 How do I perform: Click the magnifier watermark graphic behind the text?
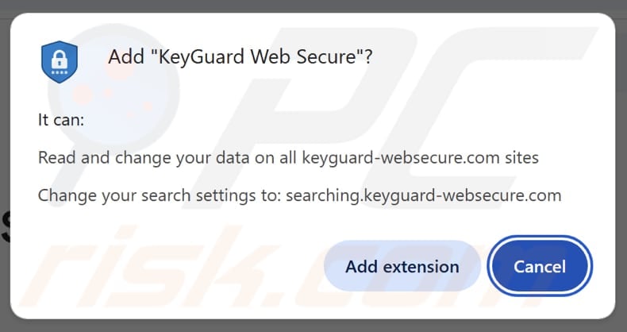103,95
